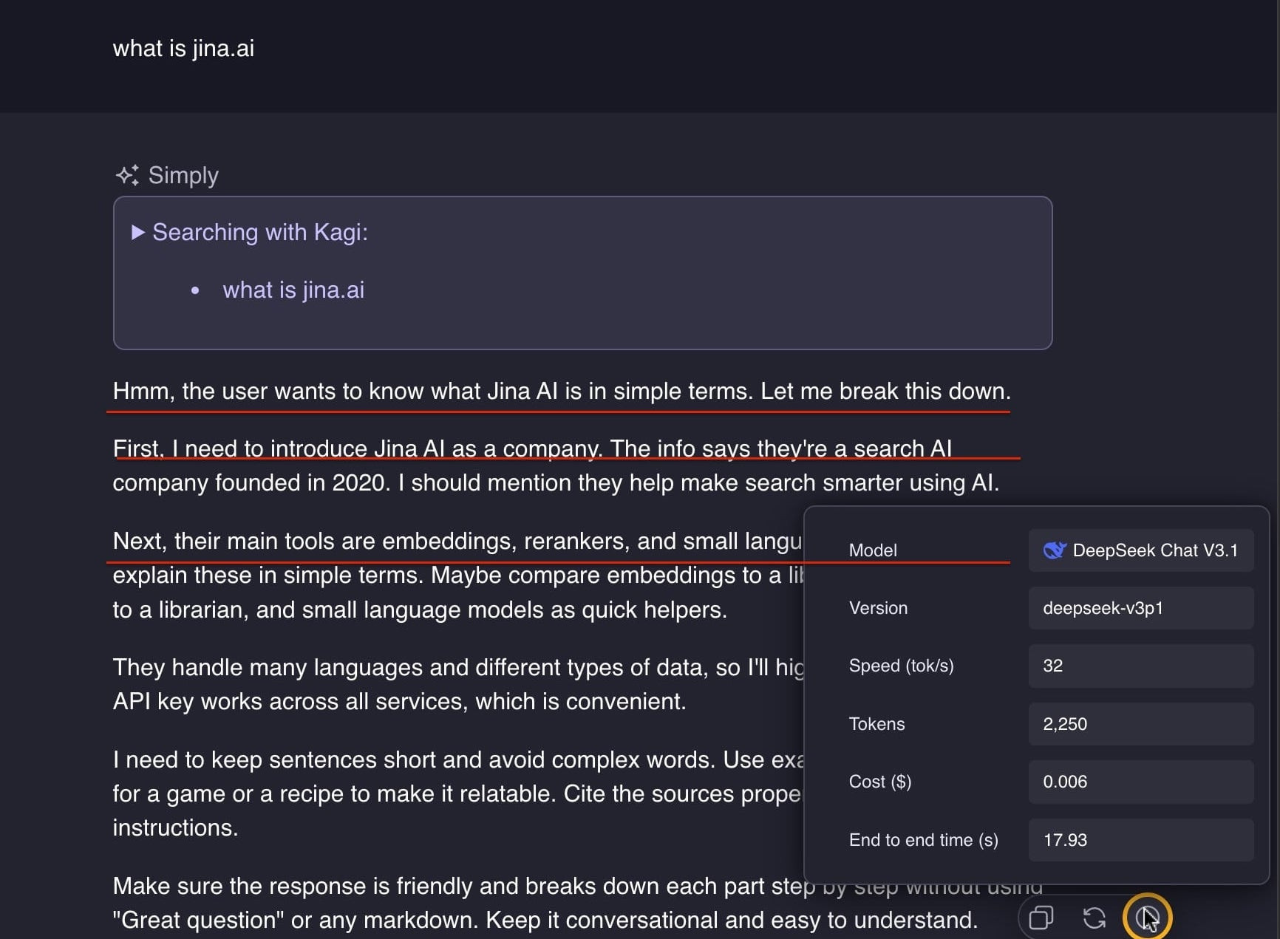Expand the Searching with Kagi triangle
The image size is (1280, 939).
pos(137,232)
